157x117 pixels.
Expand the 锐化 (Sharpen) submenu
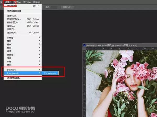[23, 48]
